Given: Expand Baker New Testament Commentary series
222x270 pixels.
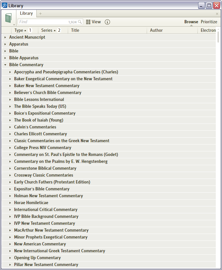Looking at the screenshot, I should point(10,86).
